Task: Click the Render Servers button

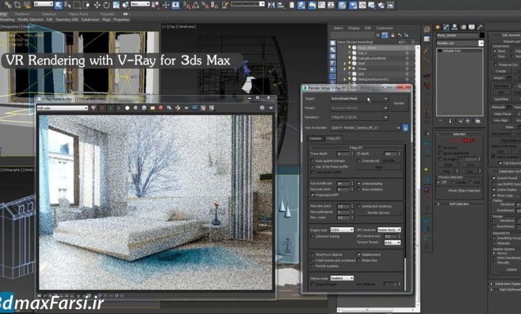Action: tap(379, 212)
